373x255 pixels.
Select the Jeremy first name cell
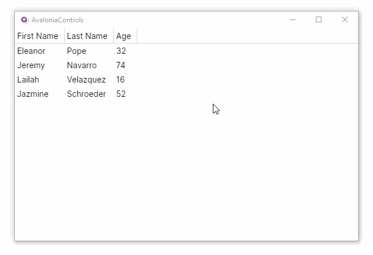31,65
